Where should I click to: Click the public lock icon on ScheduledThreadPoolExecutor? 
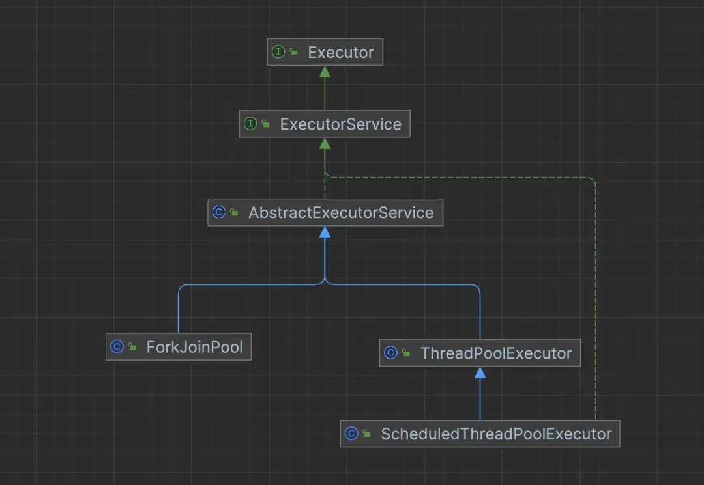367,434
